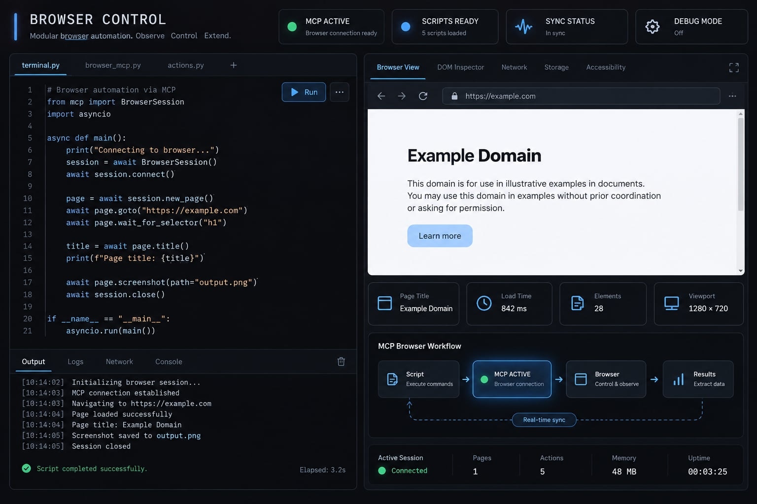Click the Real-time sync pill

[x=544, y=420]
